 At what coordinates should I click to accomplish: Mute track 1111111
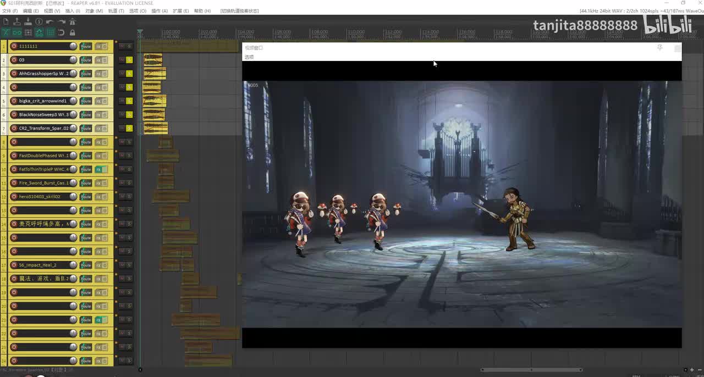[122, 46]
